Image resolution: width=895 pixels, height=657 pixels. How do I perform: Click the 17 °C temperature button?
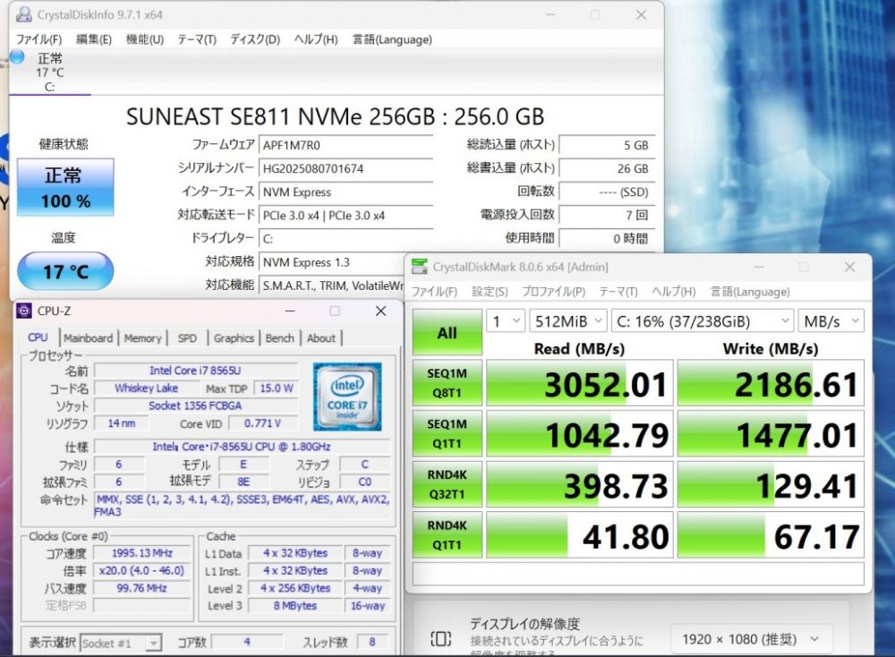coord(65,271)
